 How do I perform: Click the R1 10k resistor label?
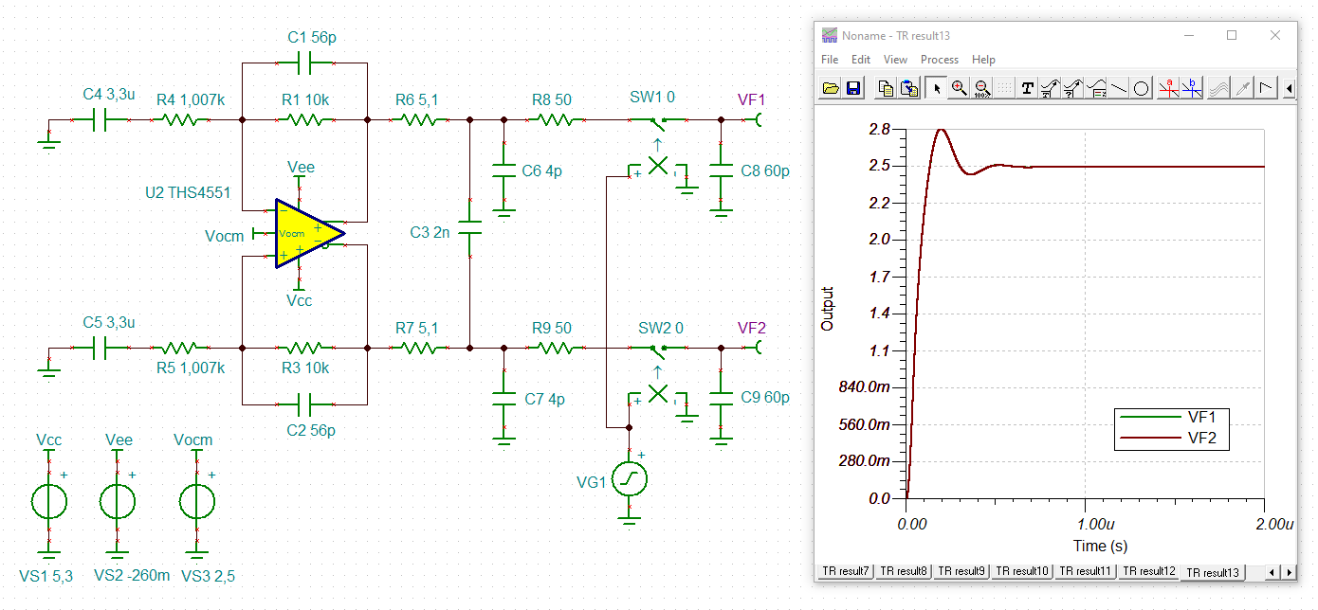click(305, 99)
